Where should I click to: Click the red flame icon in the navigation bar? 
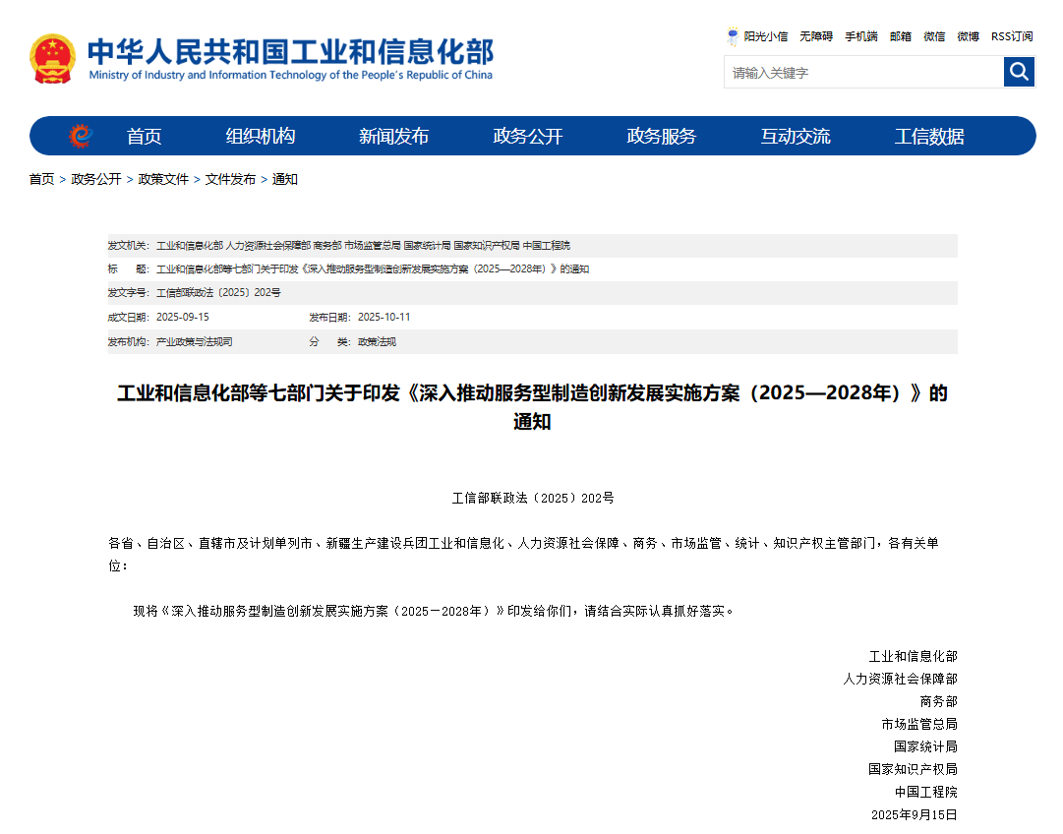pyautogui.click(x=78, y=136)
